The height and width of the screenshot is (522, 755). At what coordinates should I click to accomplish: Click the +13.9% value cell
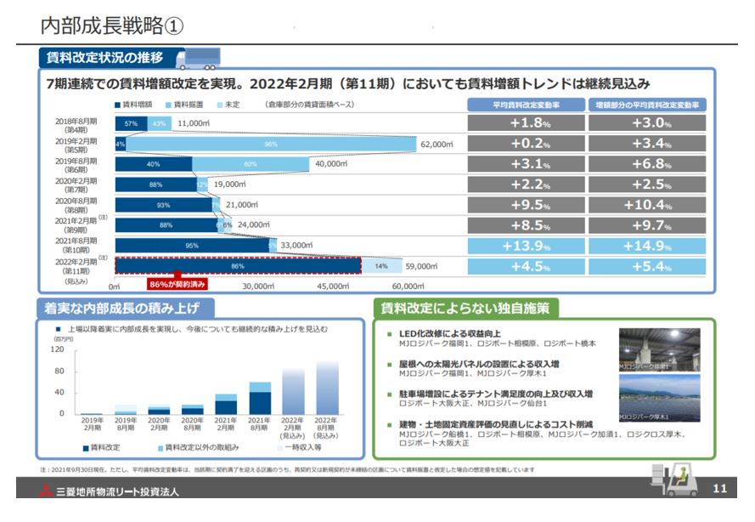[525, 245]
